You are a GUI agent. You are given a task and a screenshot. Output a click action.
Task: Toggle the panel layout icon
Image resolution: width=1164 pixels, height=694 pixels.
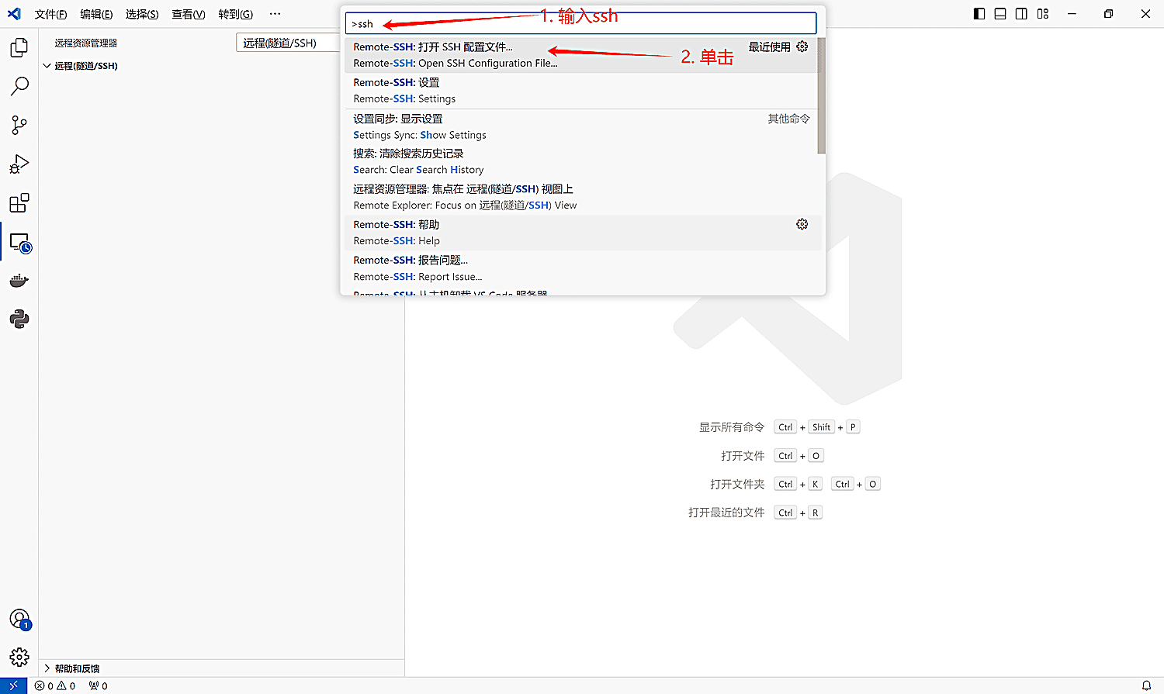click(1000, 14)
